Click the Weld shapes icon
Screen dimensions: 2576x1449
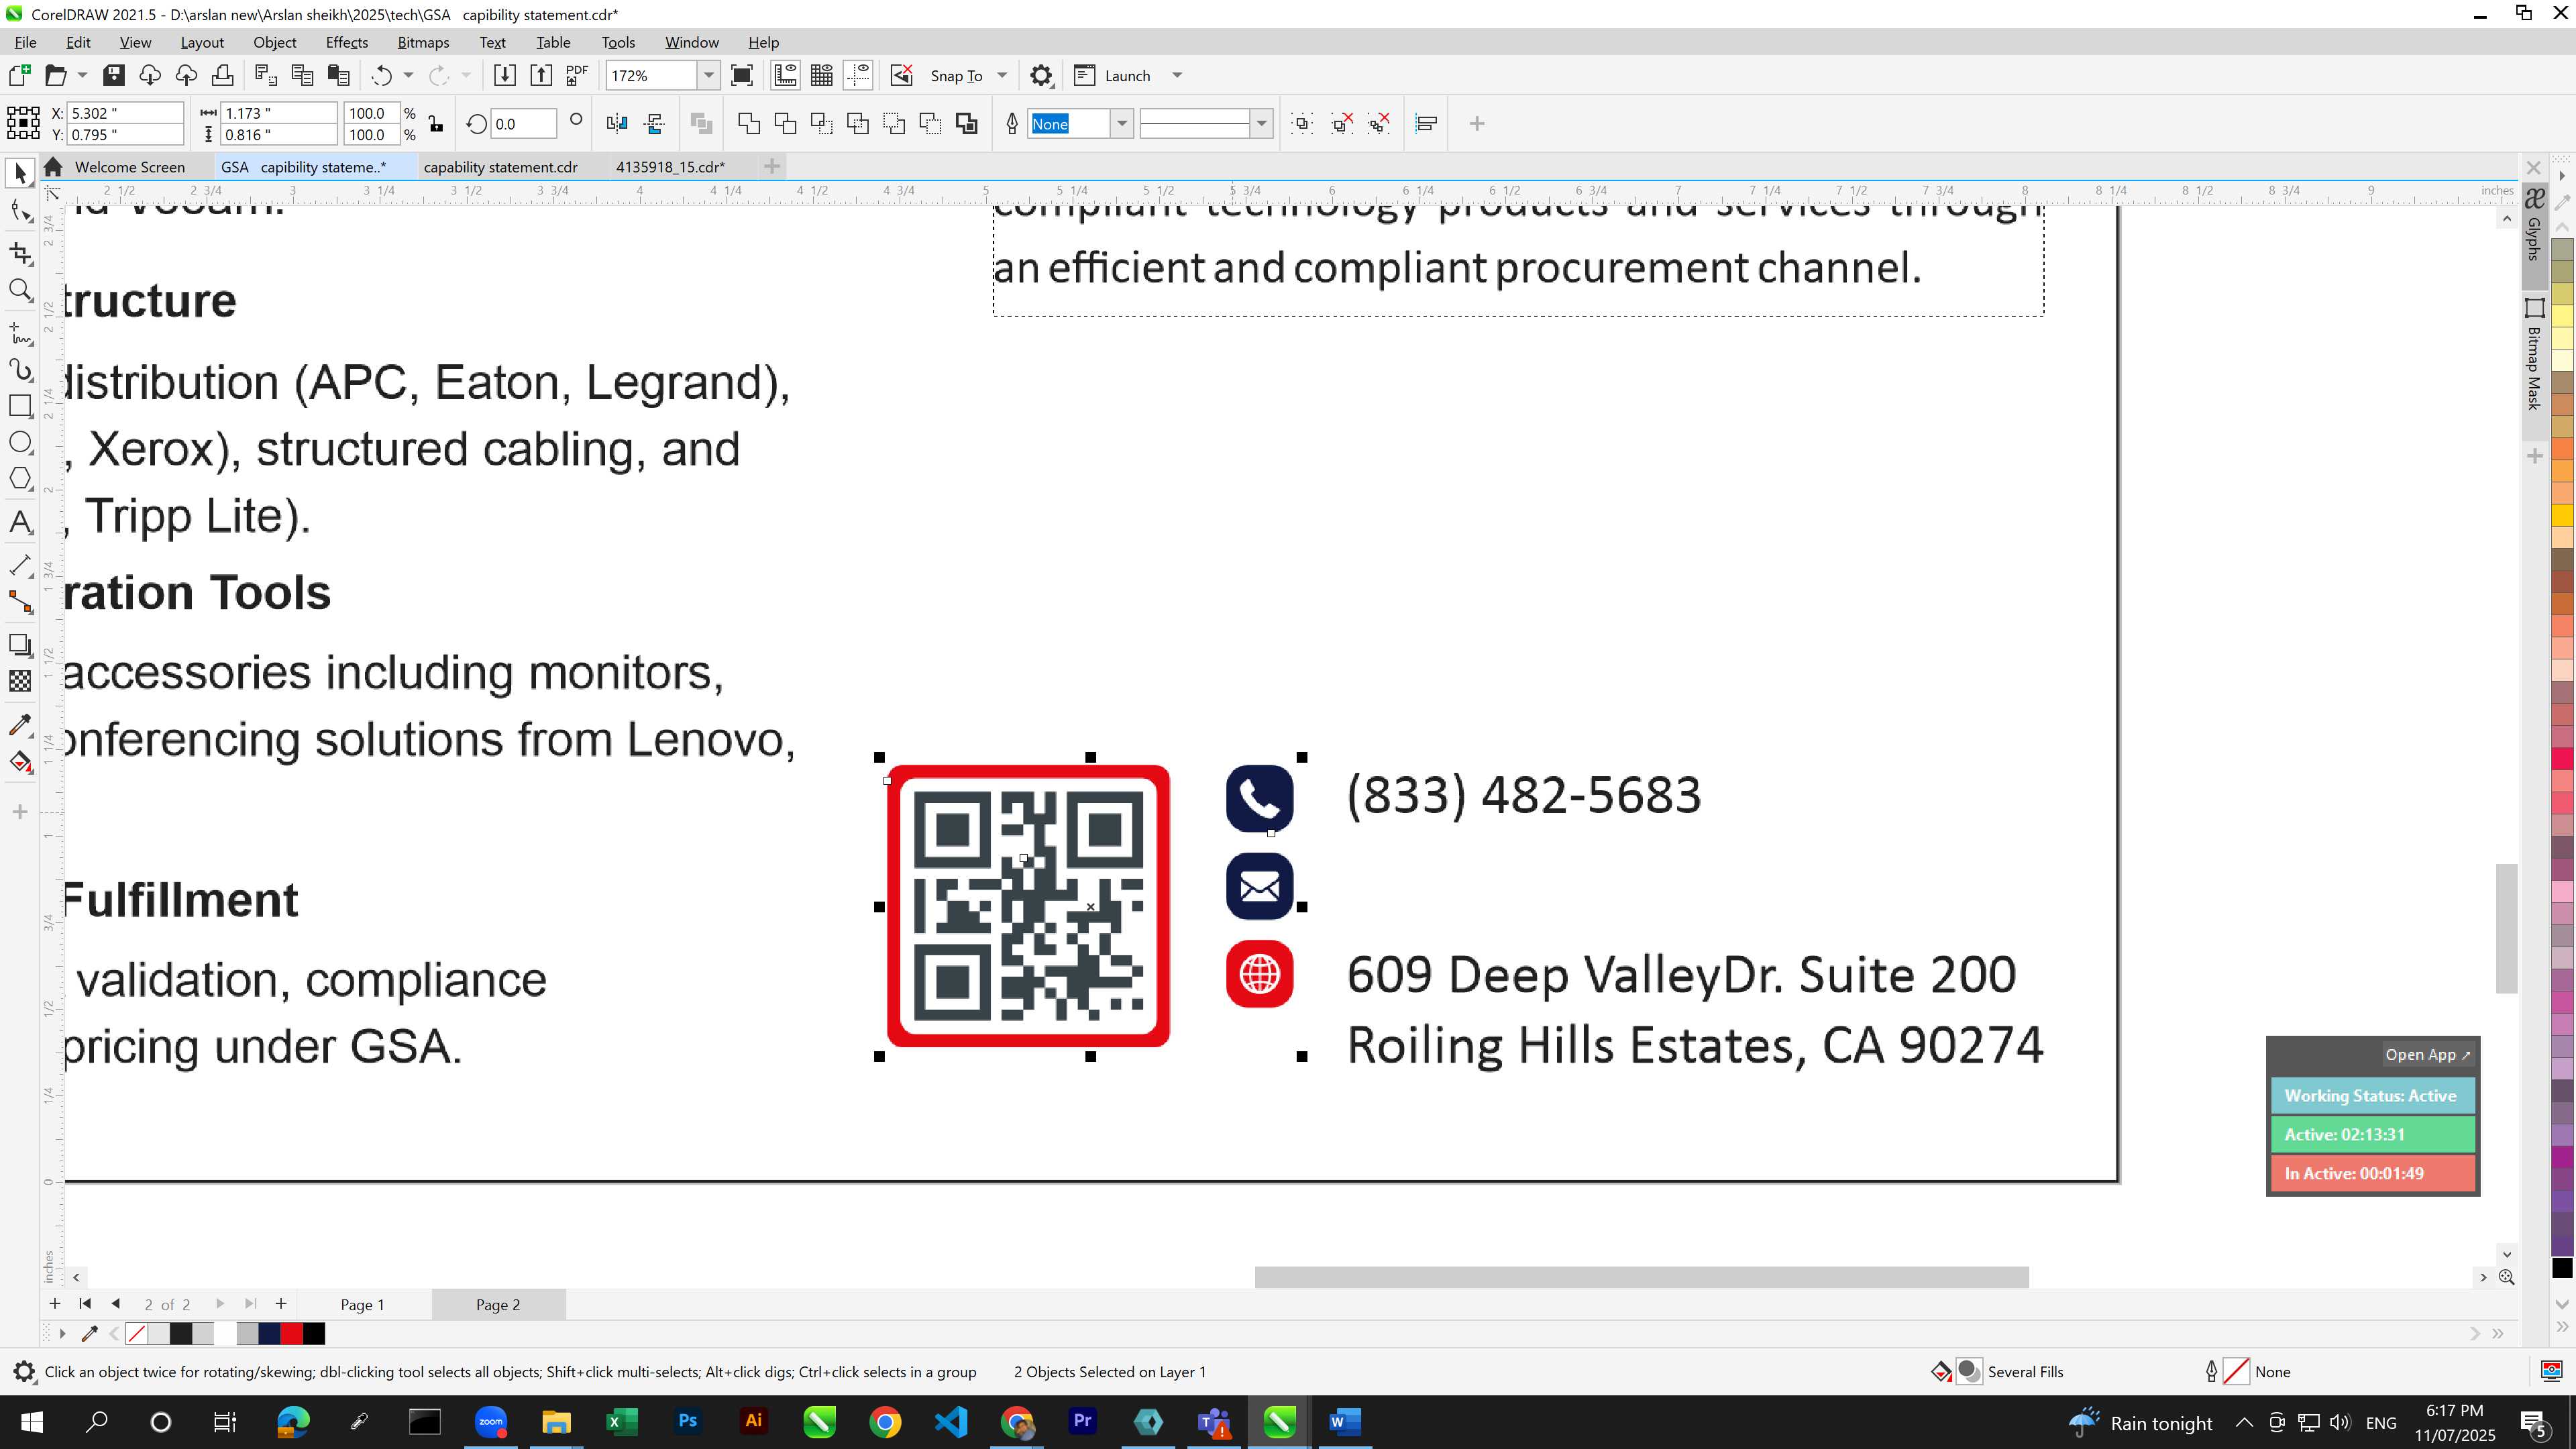[x=749, y=124]
